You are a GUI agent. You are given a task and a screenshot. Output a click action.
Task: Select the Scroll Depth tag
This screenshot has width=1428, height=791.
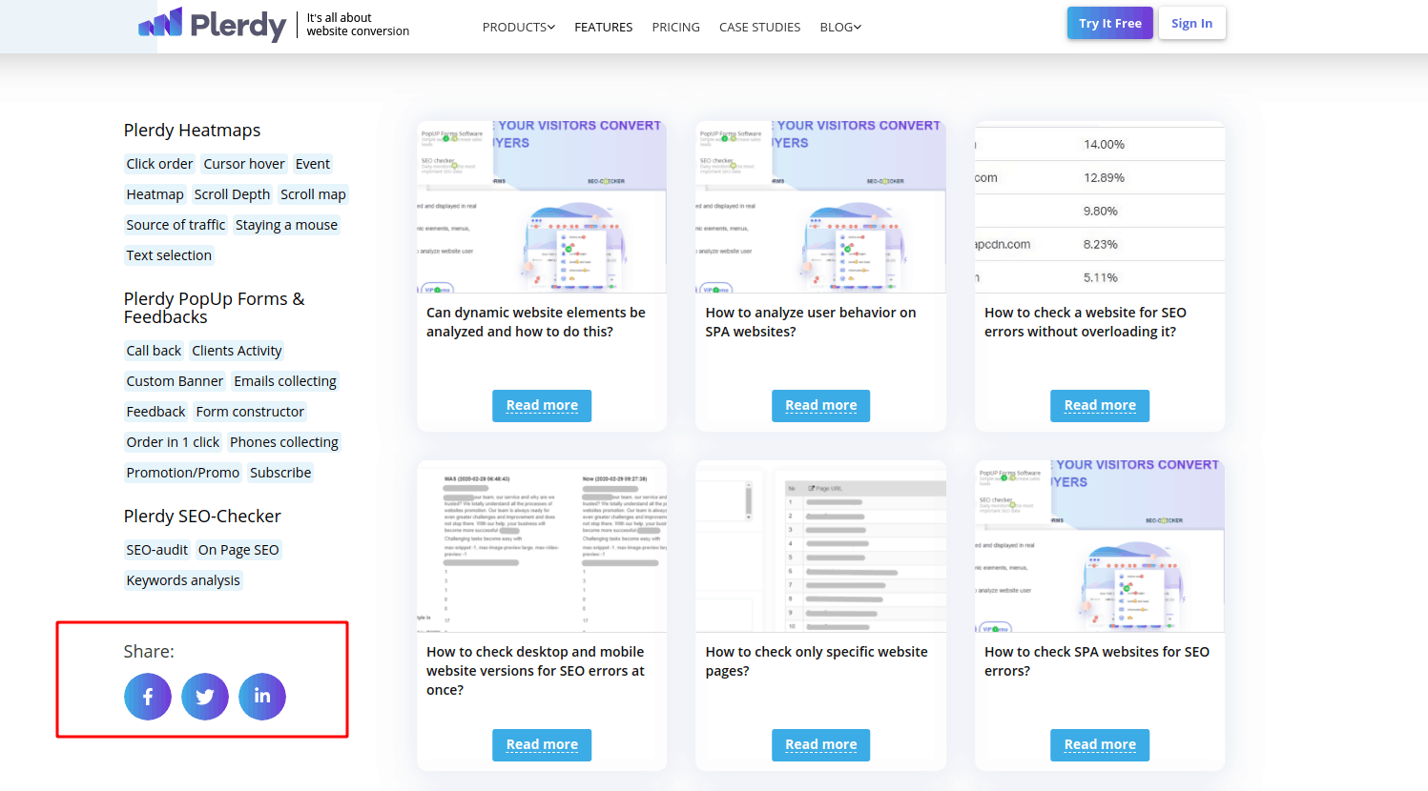pos(232,194)
